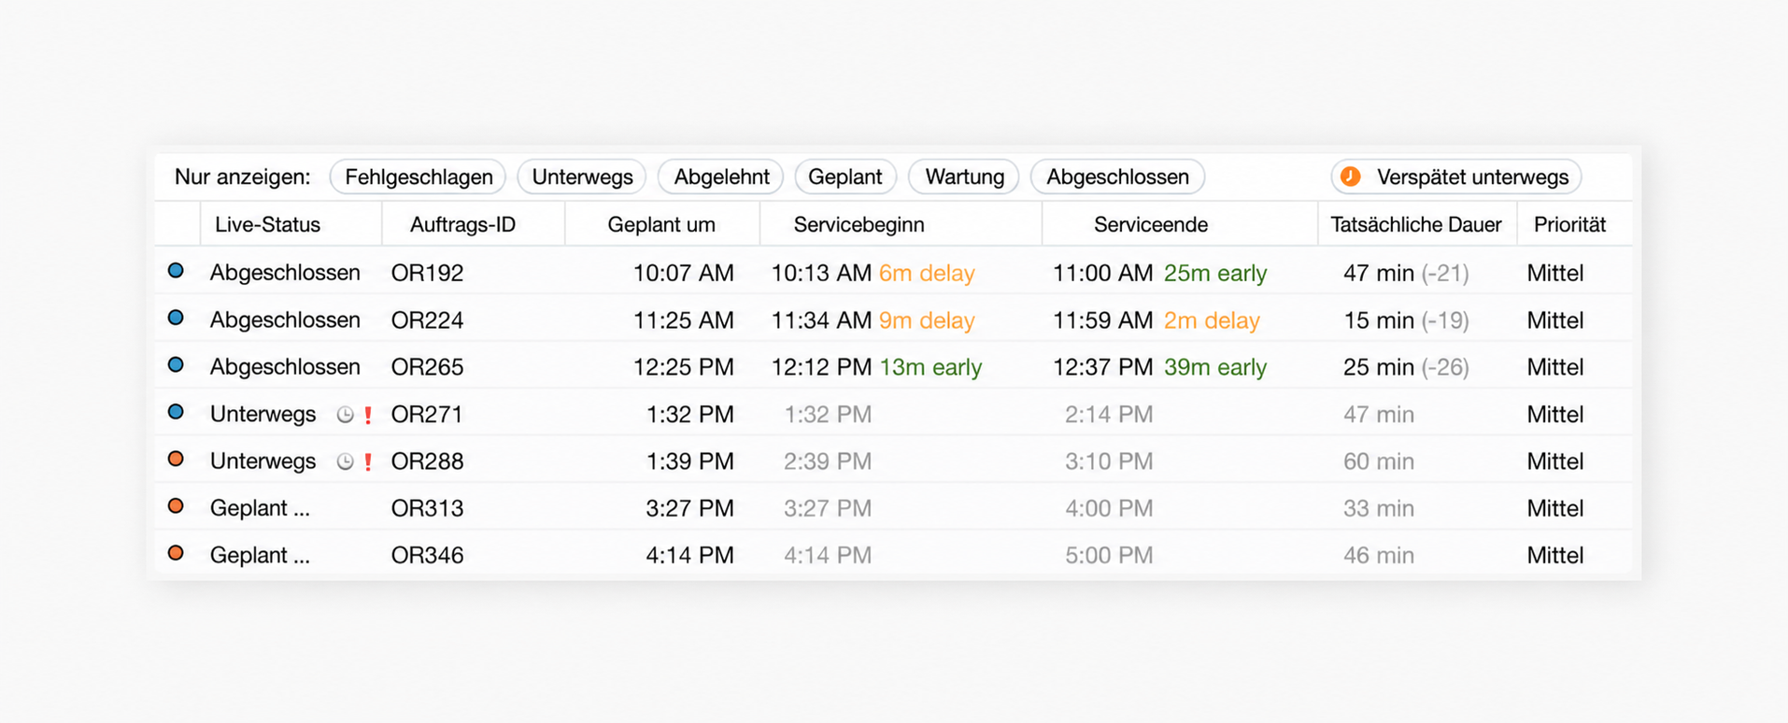The image size is (1788, 723).
Task: Select order ID OR346
Action: [427, 555]
